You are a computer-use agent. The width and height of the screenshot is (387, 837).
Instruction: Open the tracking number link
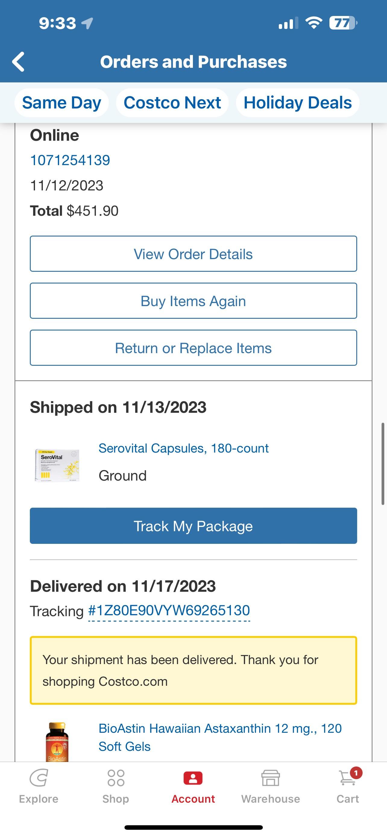coord(169,610)
